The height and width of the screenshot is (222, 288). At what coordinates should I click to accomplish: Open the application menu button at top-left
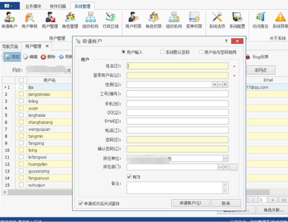(10, 6)
